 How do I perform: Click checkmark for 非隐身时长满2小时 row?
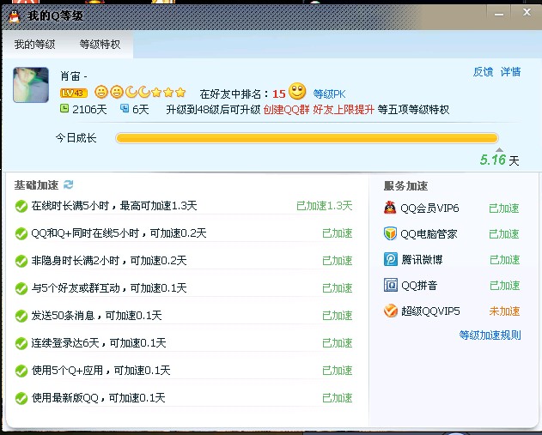click(x=21, y=261)
